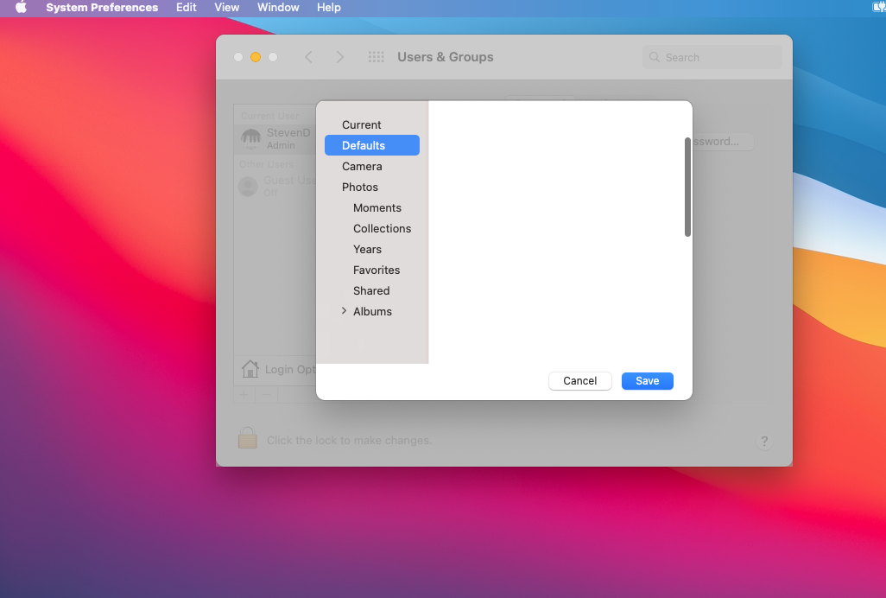Select Collections under Photos
Screen dimensions: 886x598
point(372,228)
